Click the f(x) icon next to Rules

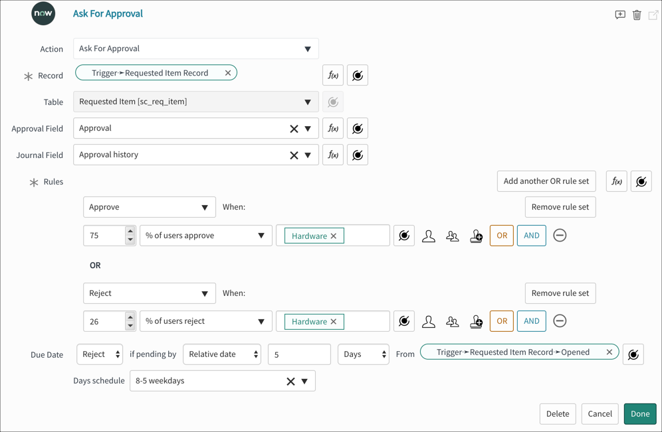(616, 181)
